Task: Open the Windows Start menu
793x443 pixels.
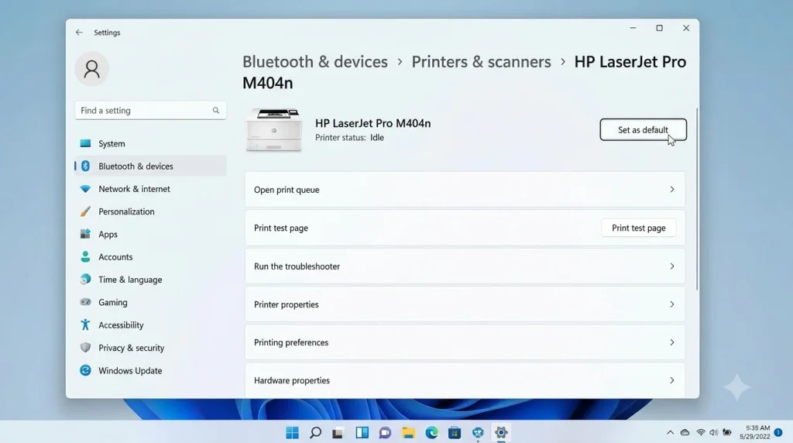Action: tap(292, 433)
